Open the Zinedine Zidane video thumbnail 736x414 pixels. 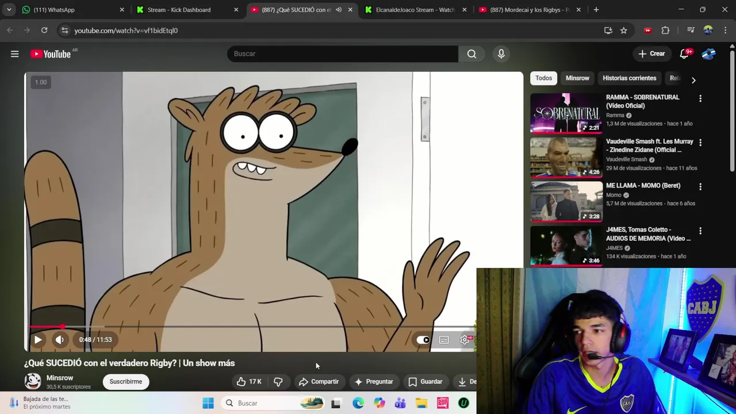pyautogui.click(x=566, y=157)
